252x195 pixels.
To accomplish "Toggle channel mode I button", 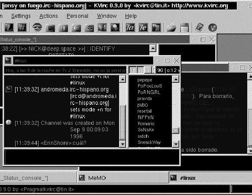I will (147, 70).
